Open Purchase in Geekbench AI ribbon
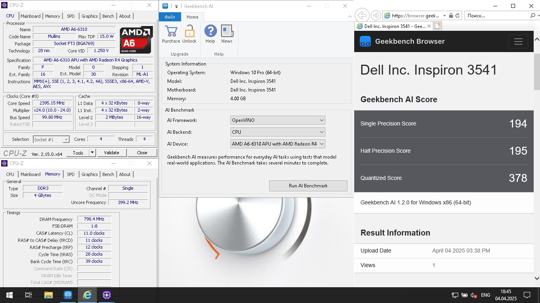Image resolution: width=540 pixels, height=303 pixels. (x=171, y=34)
